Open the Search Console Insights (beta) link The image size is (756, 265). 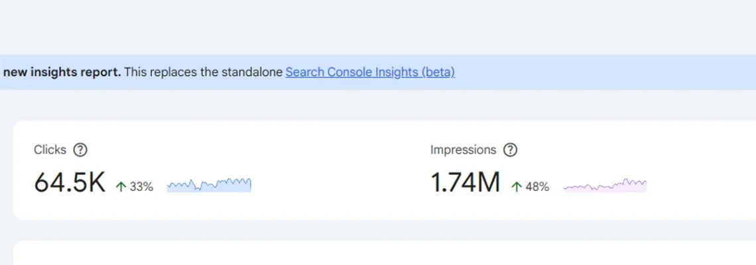point(370,72)
